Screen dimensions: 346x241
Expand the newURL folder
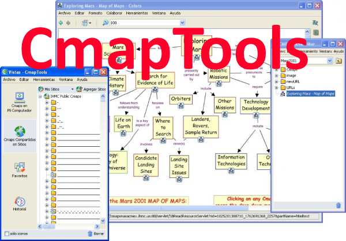click(276, 81)
